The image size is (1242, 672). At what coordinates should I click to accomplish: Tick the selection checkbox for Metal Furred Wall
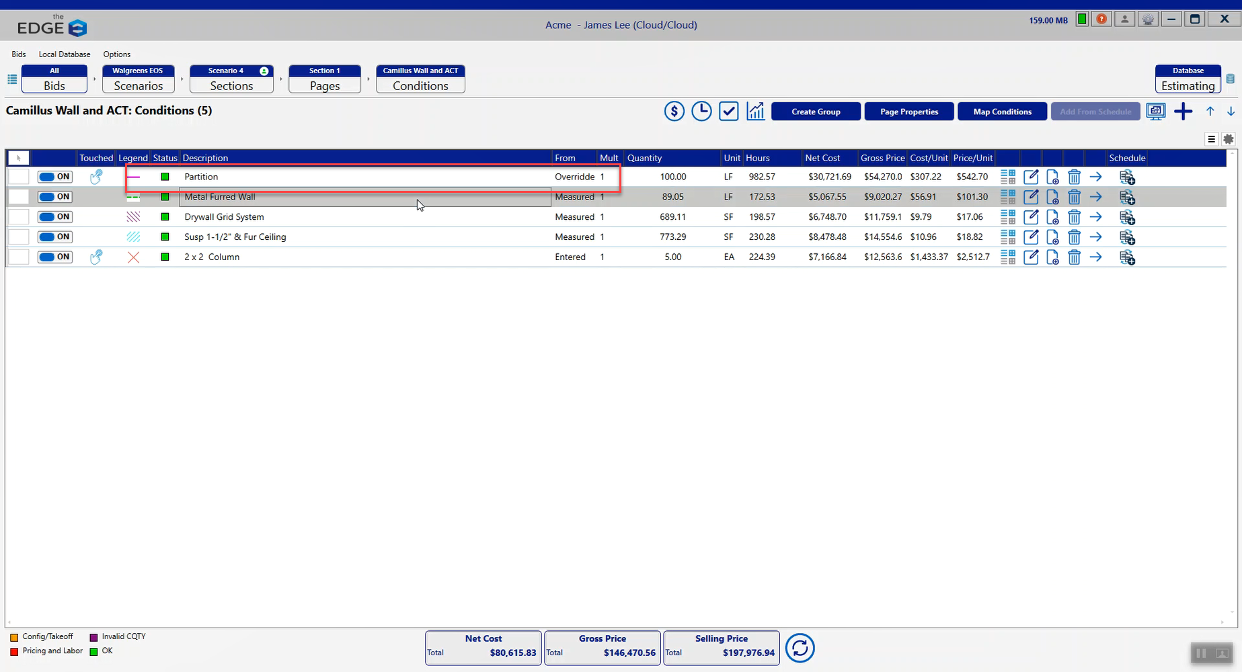click(19, 197)
